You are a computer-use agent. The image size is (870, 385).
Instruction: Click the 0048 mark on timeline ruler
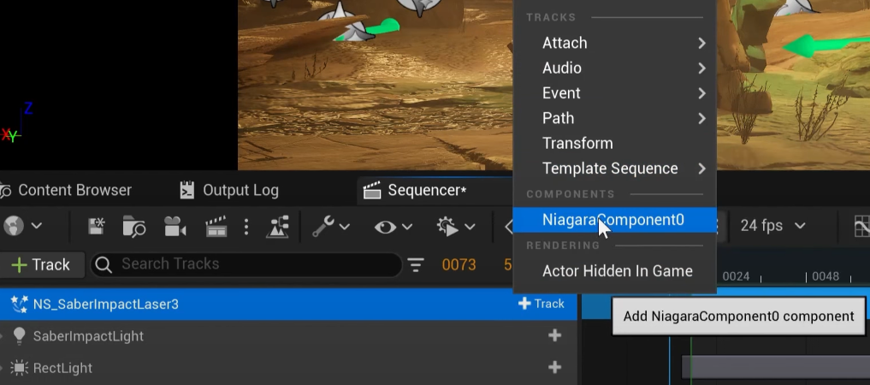[825, 276]
